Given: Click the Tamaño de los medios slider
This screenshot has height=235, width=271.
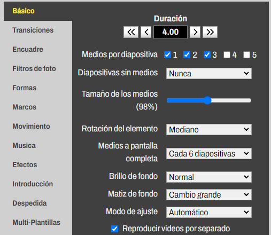Looking at the screenshot, I should click(209, 100).
